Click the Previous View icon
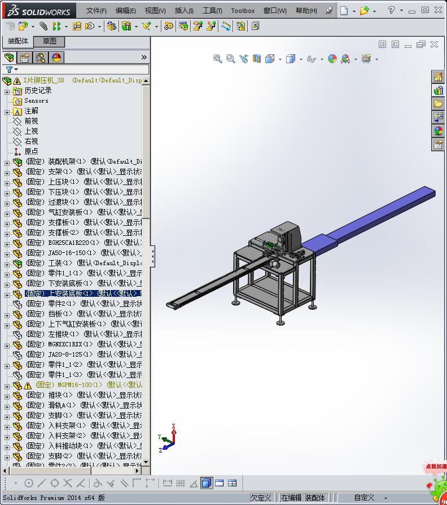 pos(244,59)
